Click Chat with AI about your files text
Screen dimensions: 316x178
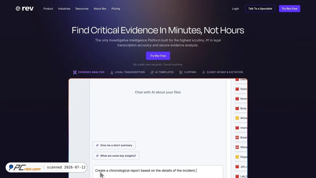coord(158,92)
